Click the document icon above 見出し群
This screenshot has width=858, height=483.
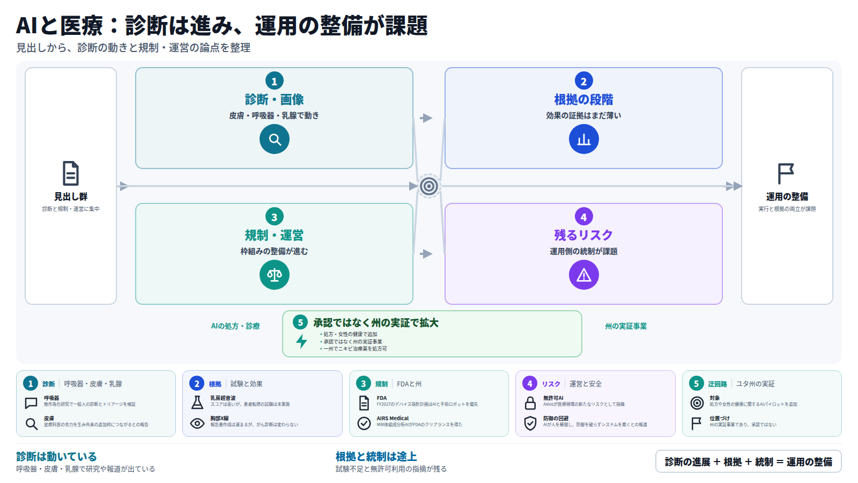click(71, 173)
